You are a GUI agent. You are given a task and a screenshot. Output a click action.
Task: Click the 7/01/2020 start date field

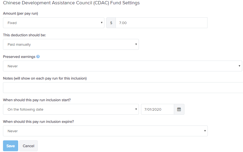point(158,109)
